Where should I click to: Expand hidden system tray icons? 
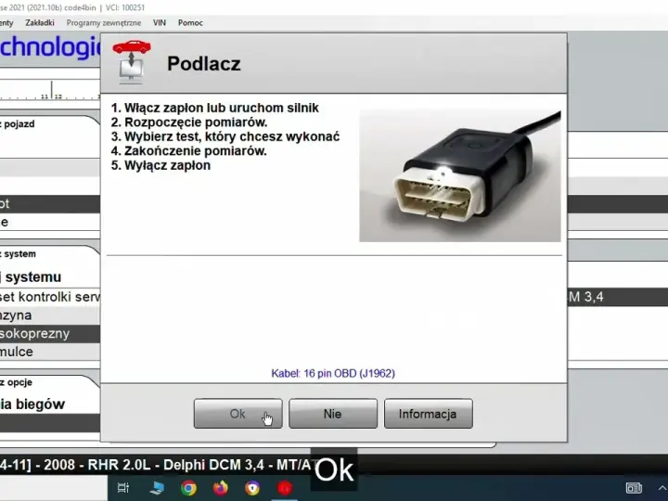point(662,488)
